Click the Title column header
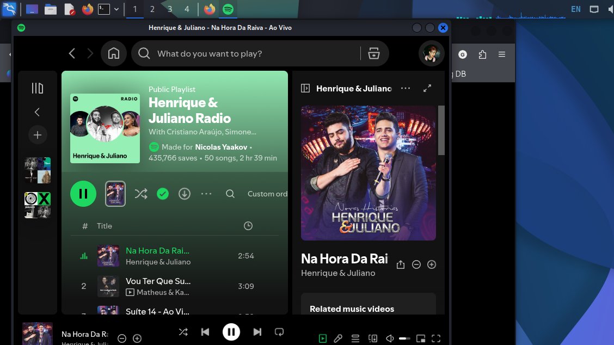The height and width of the screenshot is (345, 614). click(x=105, y=226)
